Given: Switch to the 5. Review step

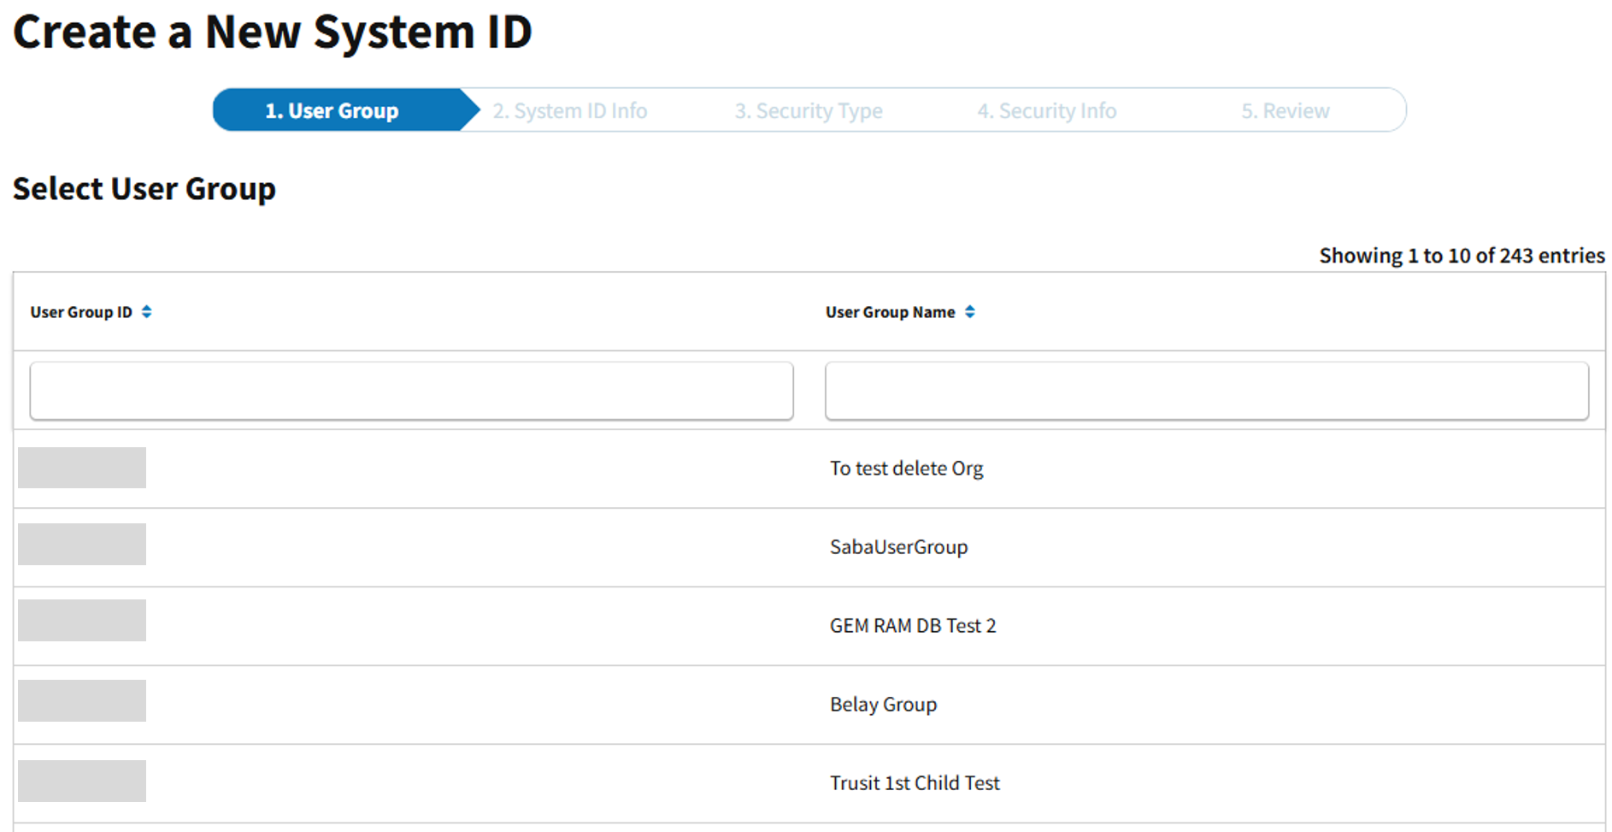Looking at the screenshot, I should (x=1285, y=110).
